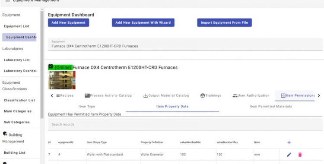Viewport: 324px width, 164px height.
Task: Click the Property Definition column header
Action: coord(152,142)
